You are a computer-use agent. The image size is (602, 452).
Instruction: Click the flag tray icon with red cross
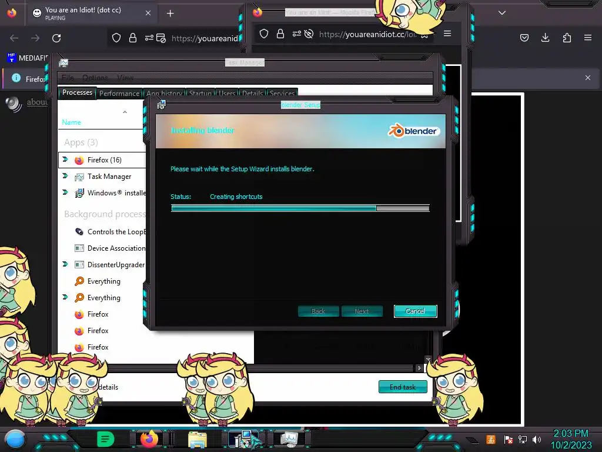509,439
